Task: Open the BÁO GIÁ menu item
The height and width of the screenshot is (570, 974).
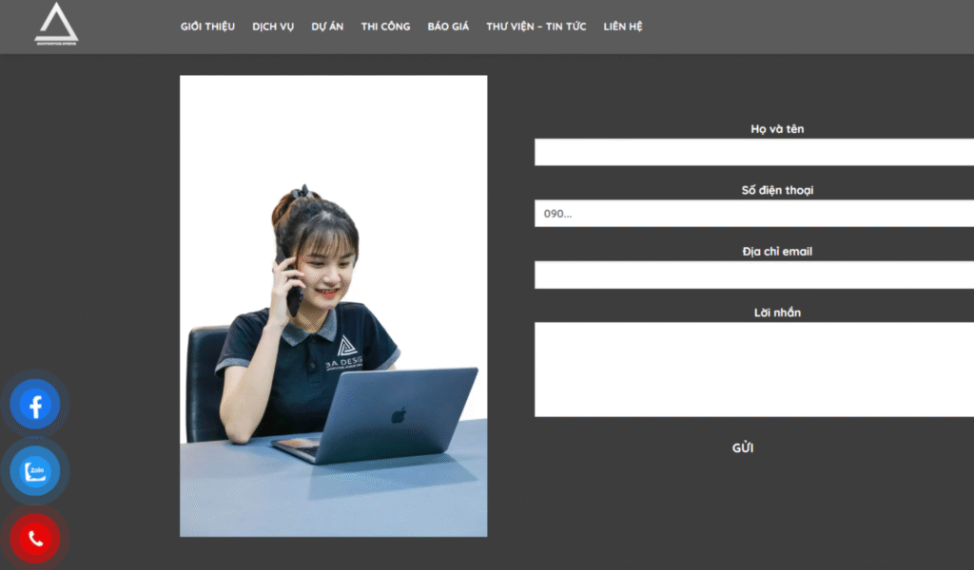Action: coord(448,27)
